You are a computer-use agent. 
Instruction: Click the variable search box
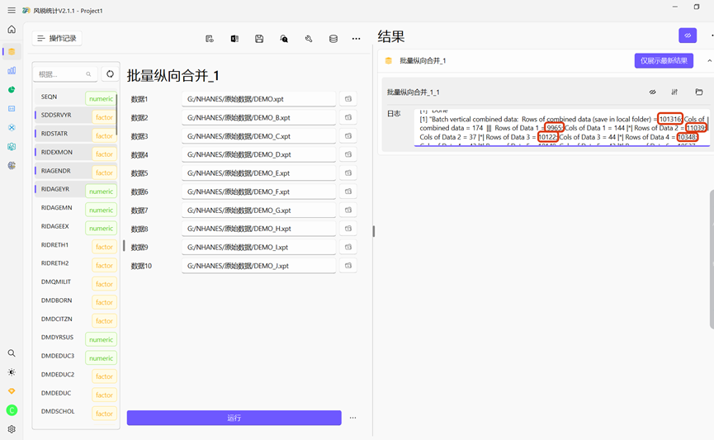(x=65, y=73)
